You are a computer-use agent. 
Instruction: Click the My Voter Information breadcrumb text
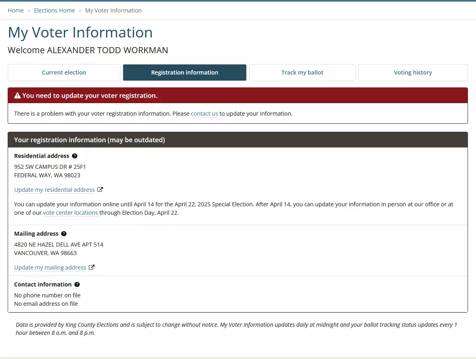(113, 10)
